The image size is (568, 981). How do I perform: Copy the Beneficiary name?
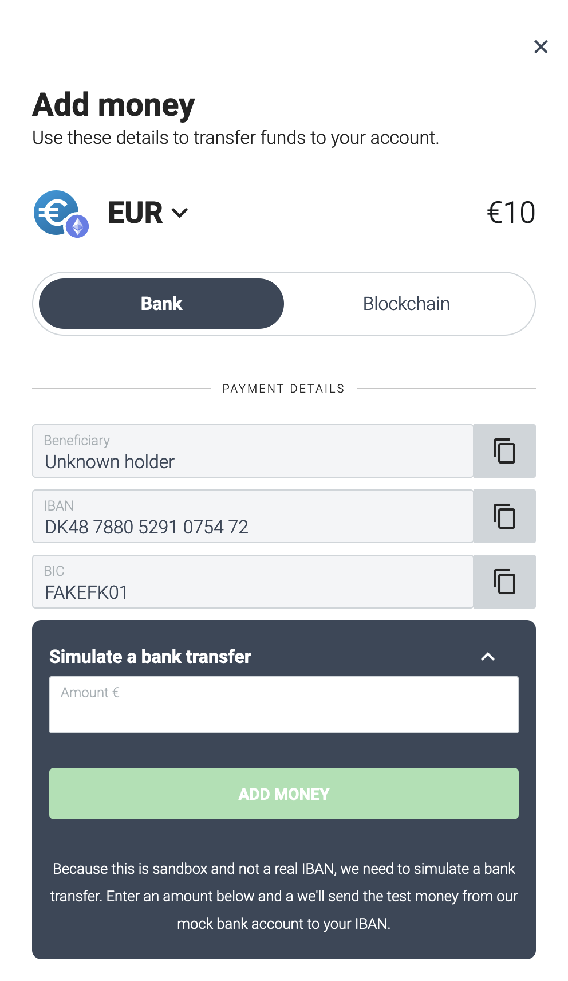tap(504, 451)
